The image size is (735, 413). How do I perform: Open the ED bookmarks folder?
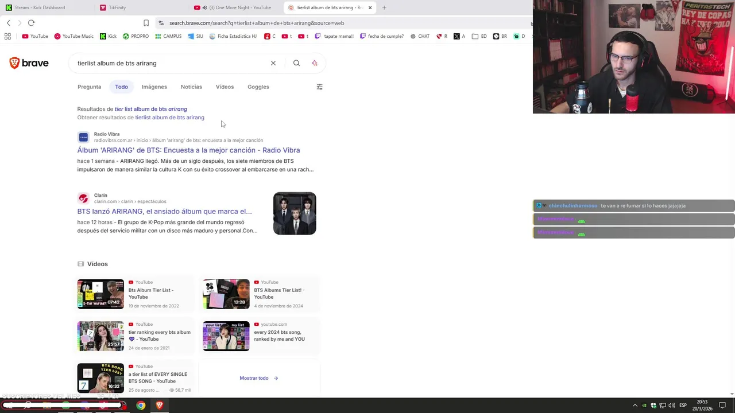tap(479, 36)
